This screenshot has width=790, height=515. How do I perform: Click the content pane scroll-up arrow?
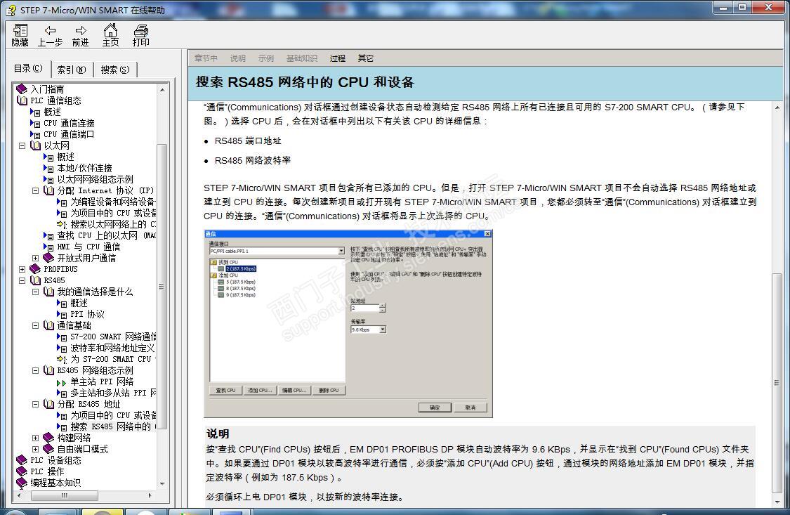(777, 107)
